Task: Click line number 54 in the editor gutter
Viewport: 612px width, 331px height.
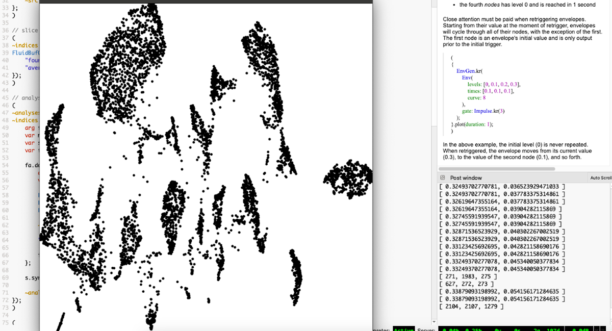Action: coord(6,165)
